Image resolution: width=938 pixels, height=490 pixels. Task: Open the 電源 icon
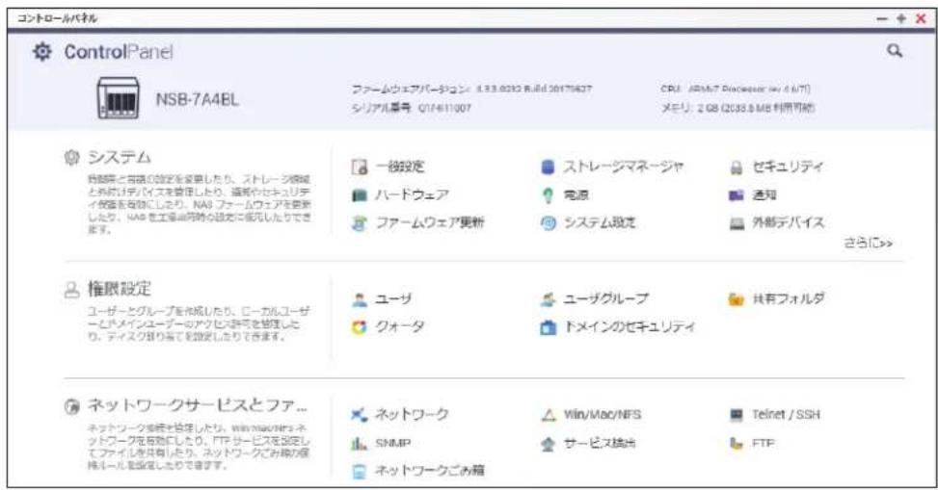click(548, 195)
